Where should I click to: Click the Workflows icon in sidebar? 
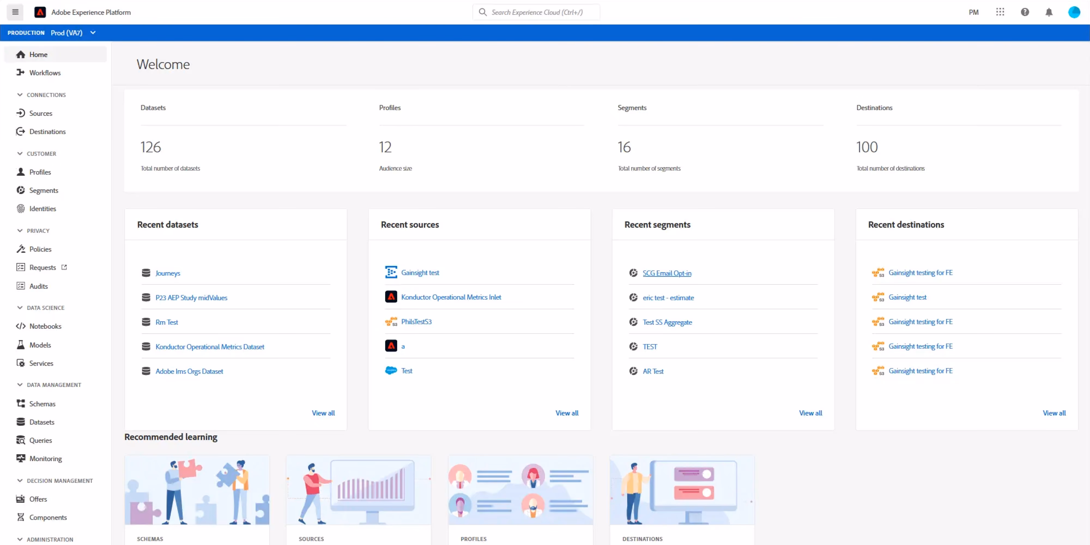[20, 72]
